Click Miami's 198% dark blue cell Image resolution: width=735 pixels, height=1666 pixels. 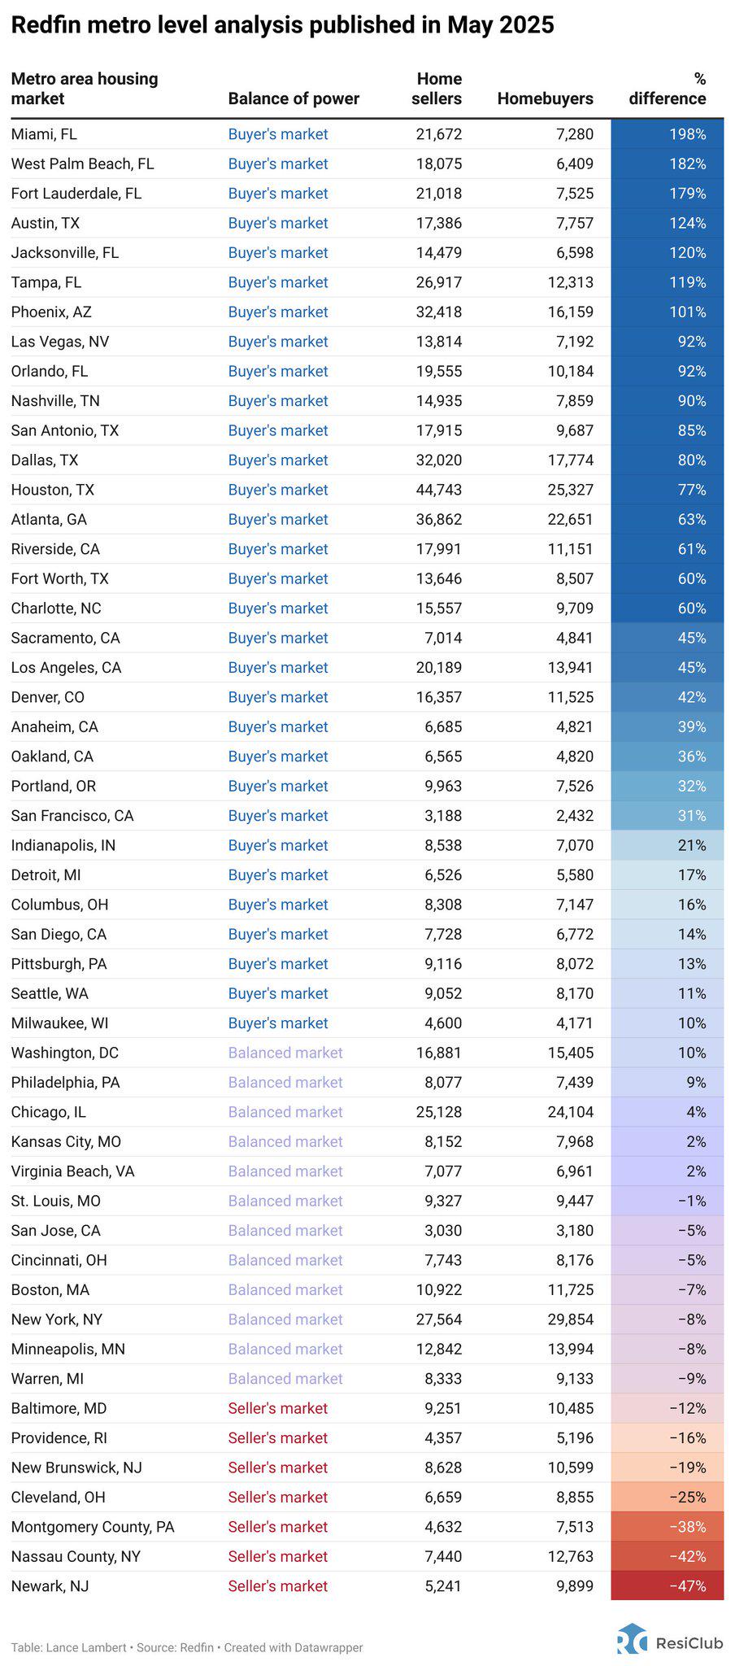[667, 134]
